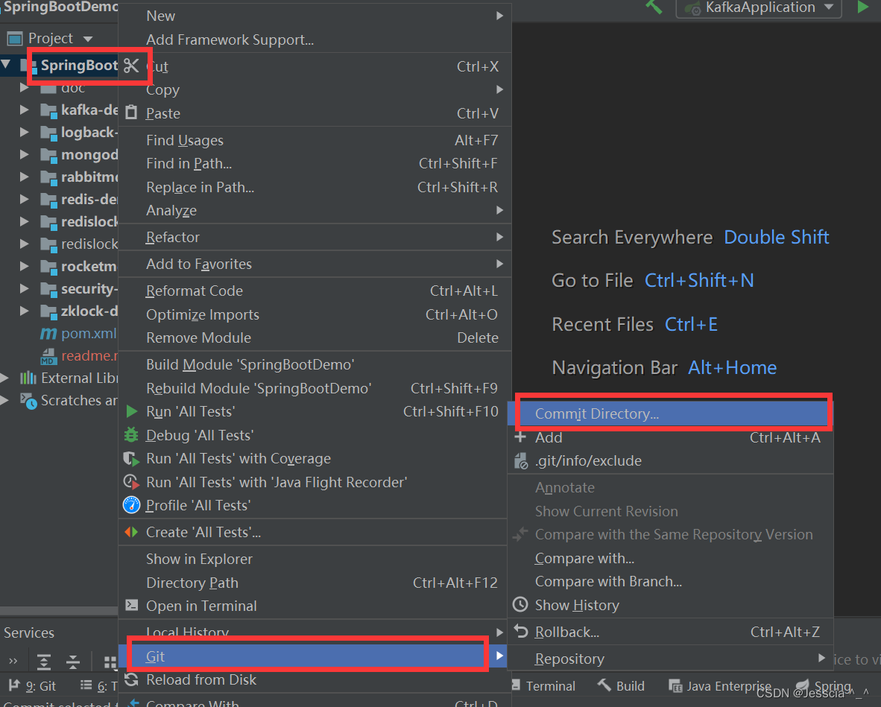Expand the External Libraries node
The width and height of the screenshot is (881, 707).
click(x=4, y=378)
